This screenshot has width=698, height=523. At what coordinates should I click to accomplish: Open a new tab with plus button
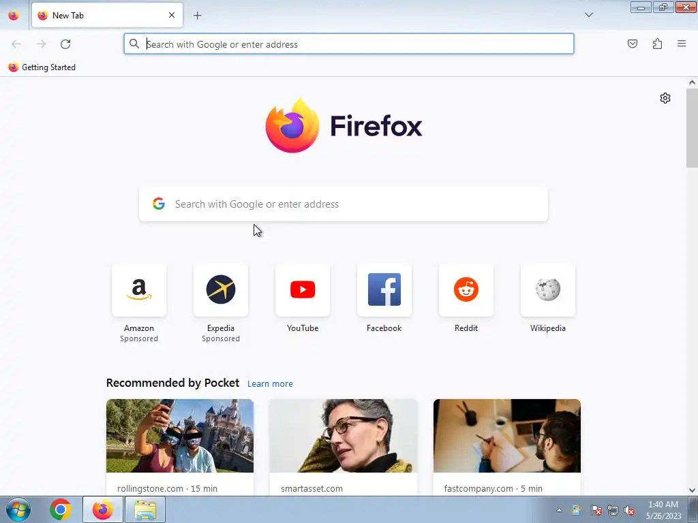coord(197,16)
